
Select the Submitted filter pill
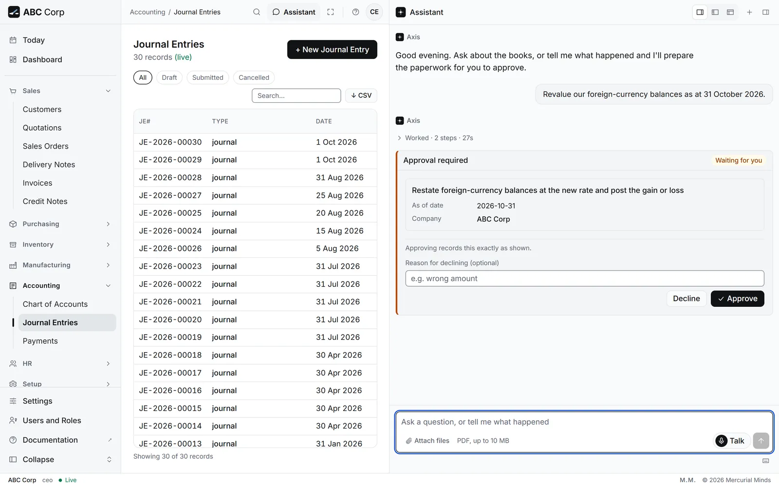coord(207,77)
